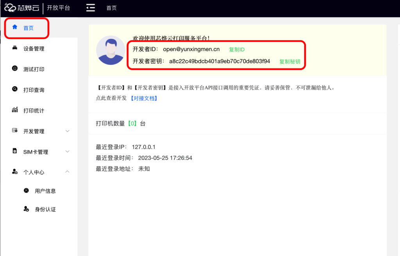Open the SIM卡管理 SIM card icon
This screenshot has height=256, width=400.
coord(14,151)
